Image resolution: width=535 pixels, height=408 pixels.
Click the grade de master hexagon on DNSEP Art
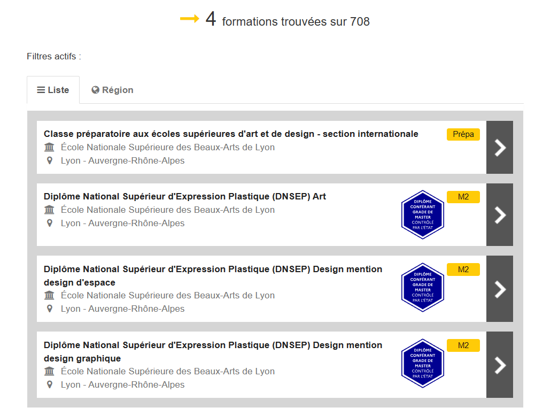coord(423,214)
